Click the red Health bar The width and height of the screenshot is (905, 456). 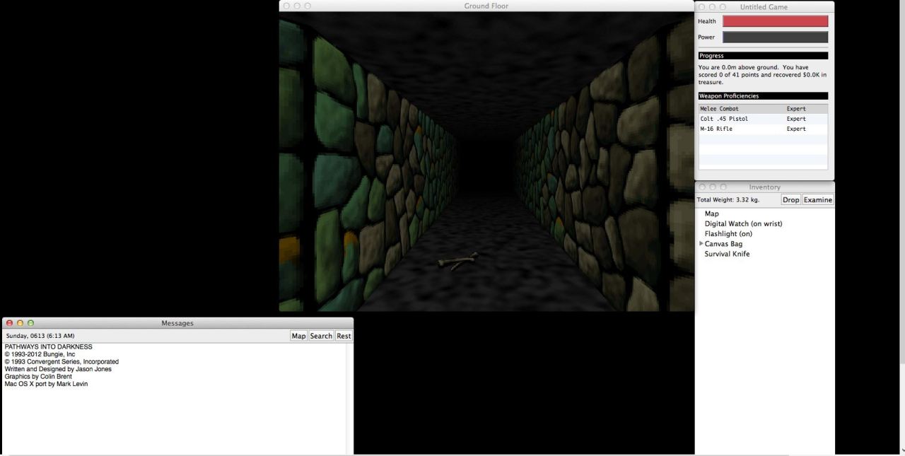[x=775, y=21]
